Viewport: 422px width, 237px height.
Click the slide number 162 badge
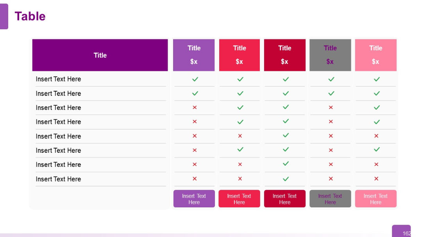pos(401,231)
